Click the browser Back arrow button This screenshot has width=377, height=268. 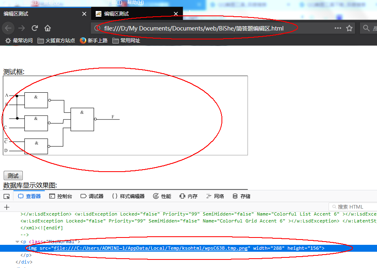[x=8, y=28]
